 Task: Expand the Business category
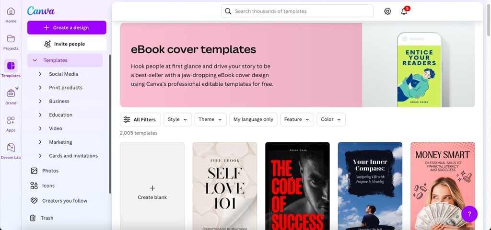(x=40, y=101)
